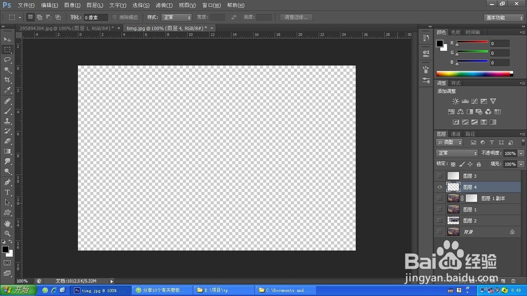The width and height of the screenshot is (527, 296).
Task: Click the Levels adjustment icon
Action: (x=465, y=101)
